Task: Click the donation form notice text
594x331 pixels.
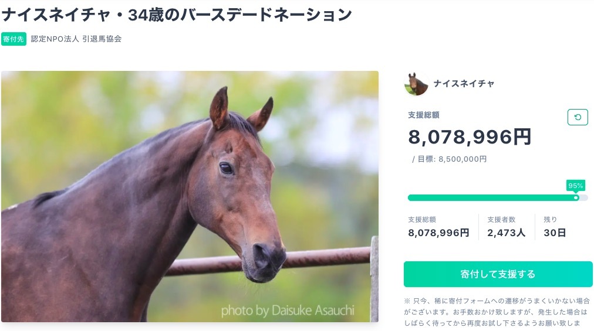Action: pyautogui.click(x=496, y=312)
